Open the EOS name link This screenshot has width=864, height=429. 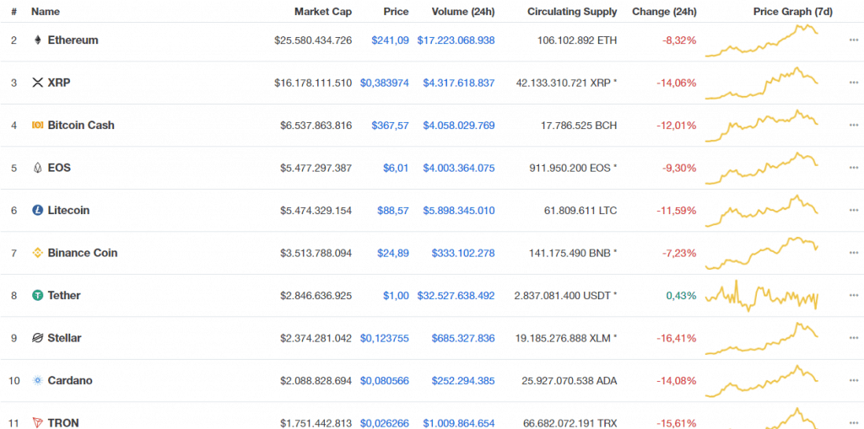tap(59, 168)
